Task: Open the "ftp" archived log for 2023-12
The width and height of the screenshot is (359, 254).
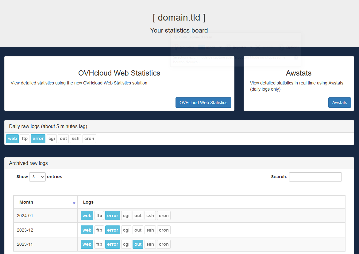Action: tap(99, 230)
